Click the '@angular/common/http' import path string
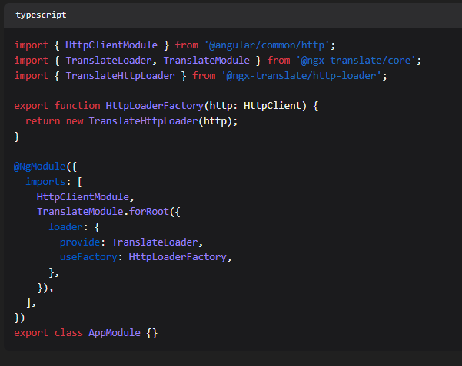 (x=269, y=45)
